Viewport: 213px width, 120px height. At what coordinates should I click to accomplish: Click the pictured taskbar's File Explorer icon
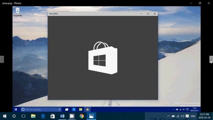(81, 109)
